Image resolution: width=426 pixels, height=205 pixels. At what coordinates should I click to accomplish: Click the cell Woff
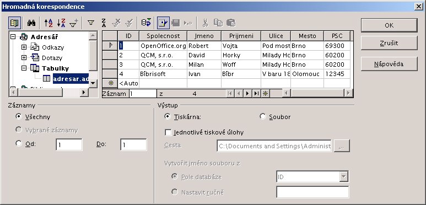point(241,64)
